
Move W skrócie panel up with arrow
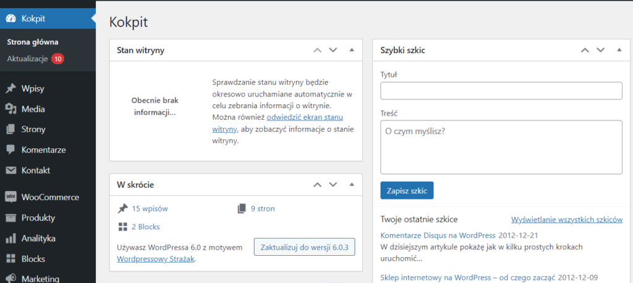(317, 184)
